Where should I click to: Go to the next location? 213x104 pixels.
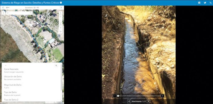pyautogui.click(x=61, y=7)
